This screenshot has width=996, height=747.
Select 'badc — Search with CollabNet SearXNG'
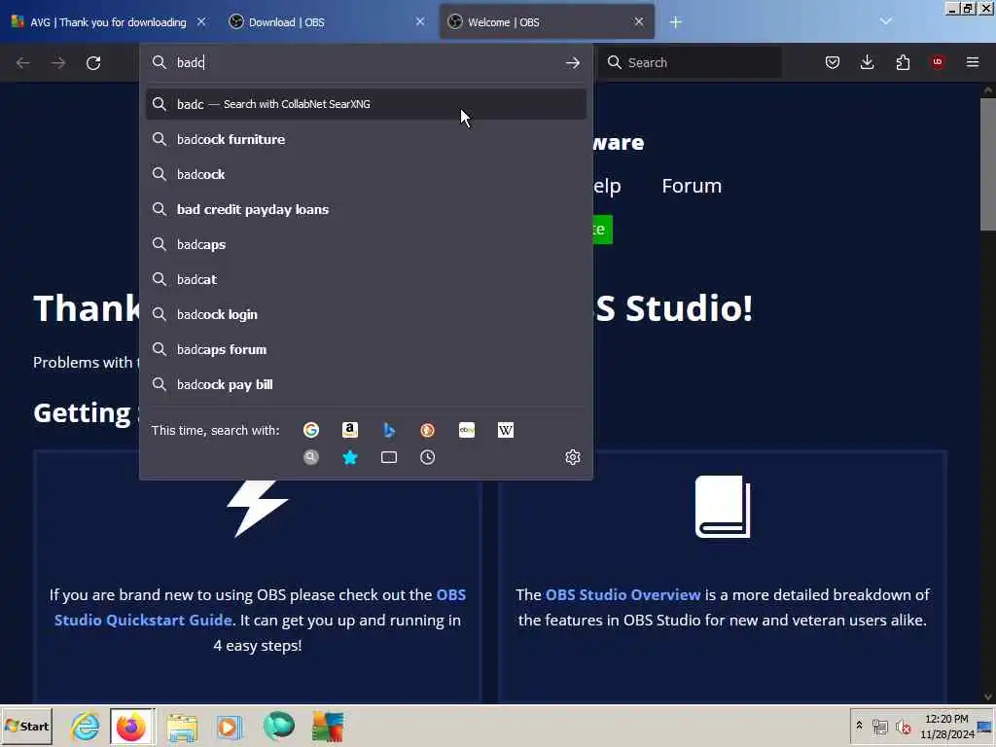(366, 104)
